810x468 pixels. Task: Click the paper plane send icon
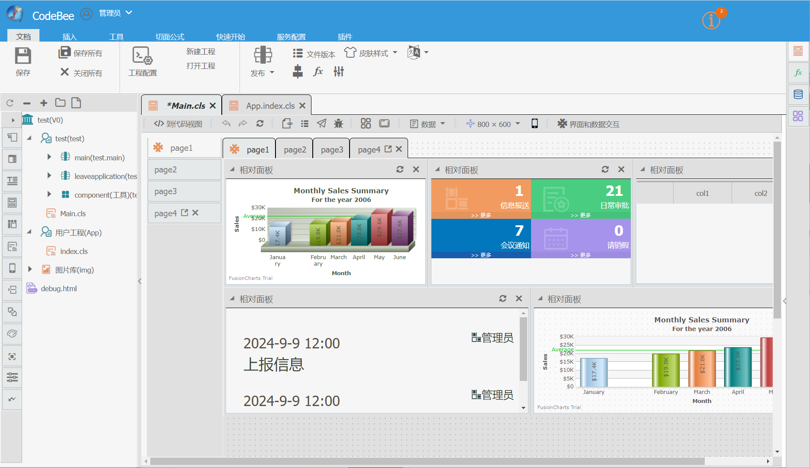tap(321, 123)
